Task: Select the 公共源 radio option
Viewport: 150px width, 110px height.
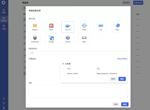Action: 63,64
